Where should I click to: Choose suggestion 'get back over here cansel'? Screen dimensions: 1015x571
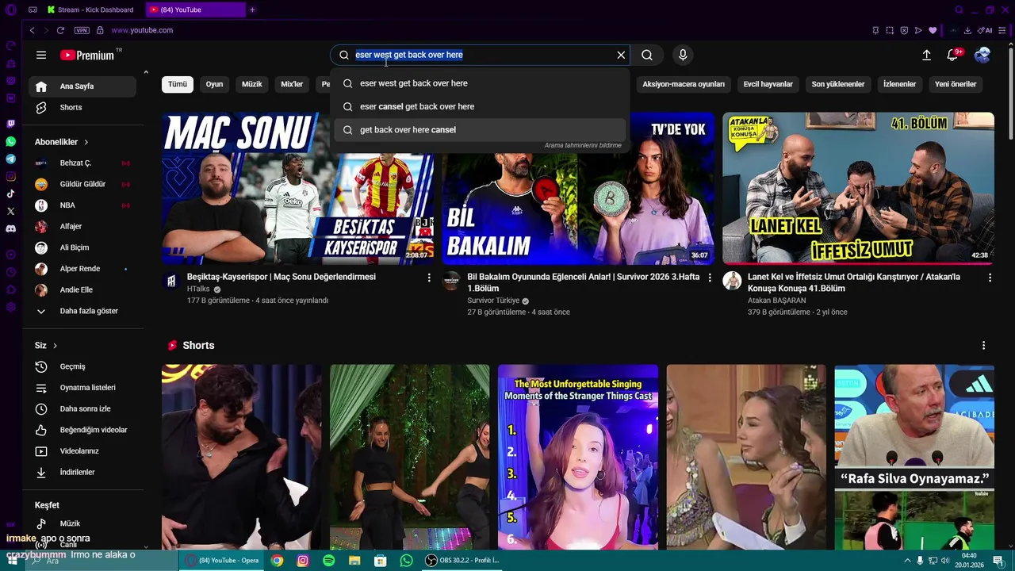point(481,129)
